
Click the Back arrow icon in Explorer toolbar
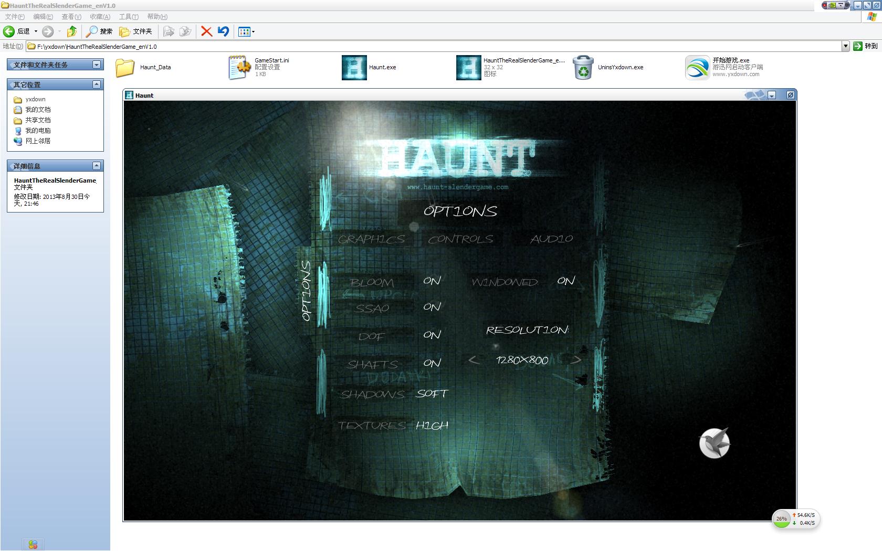[x=9, y=31]
